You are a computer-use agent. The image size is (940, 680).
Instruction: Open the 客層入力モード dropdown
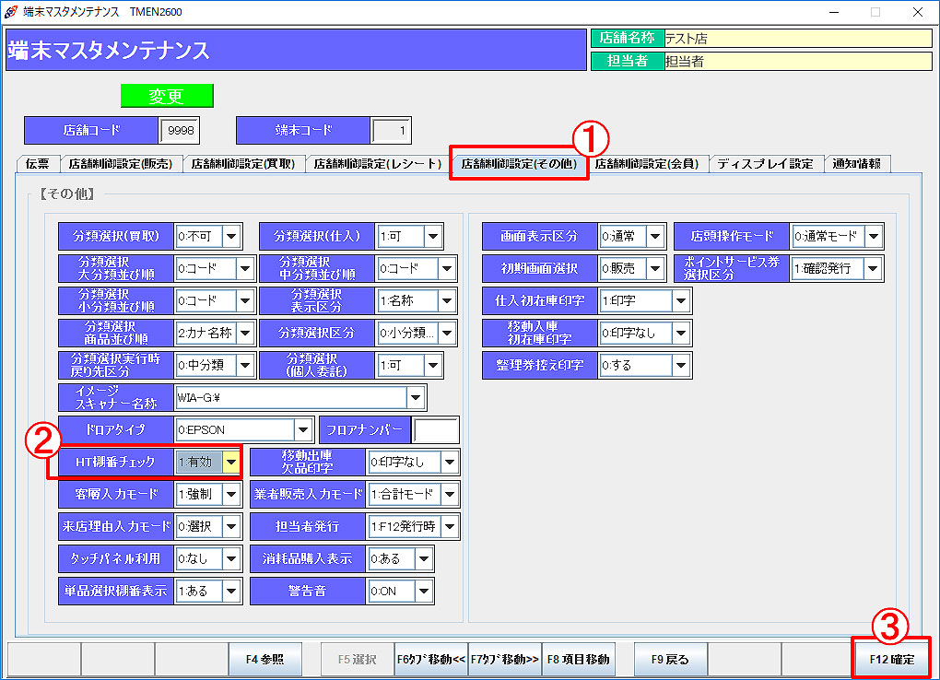point(231,494)
